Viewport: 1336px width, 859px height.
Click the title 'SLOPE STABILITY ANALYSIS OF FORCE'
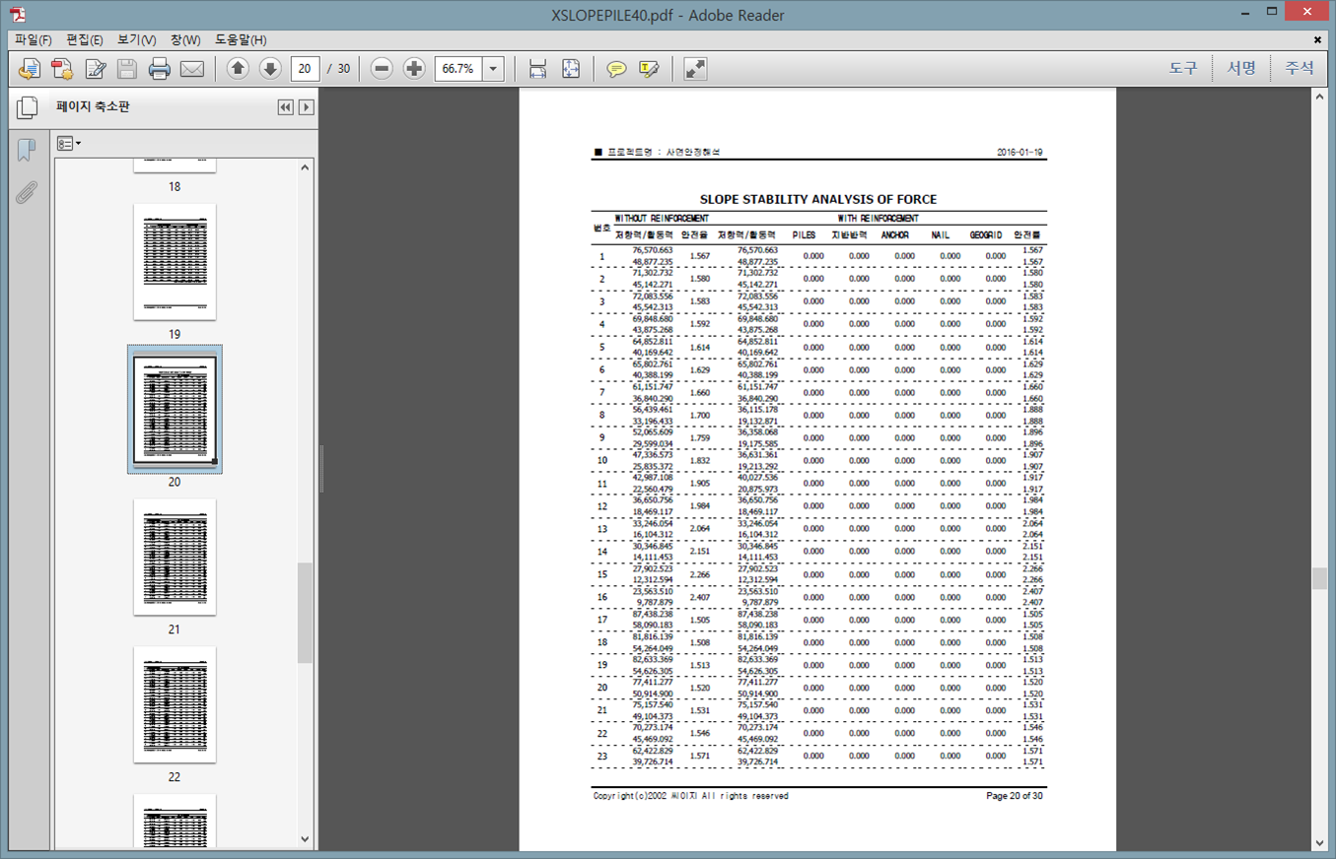(x=817, y=199)
